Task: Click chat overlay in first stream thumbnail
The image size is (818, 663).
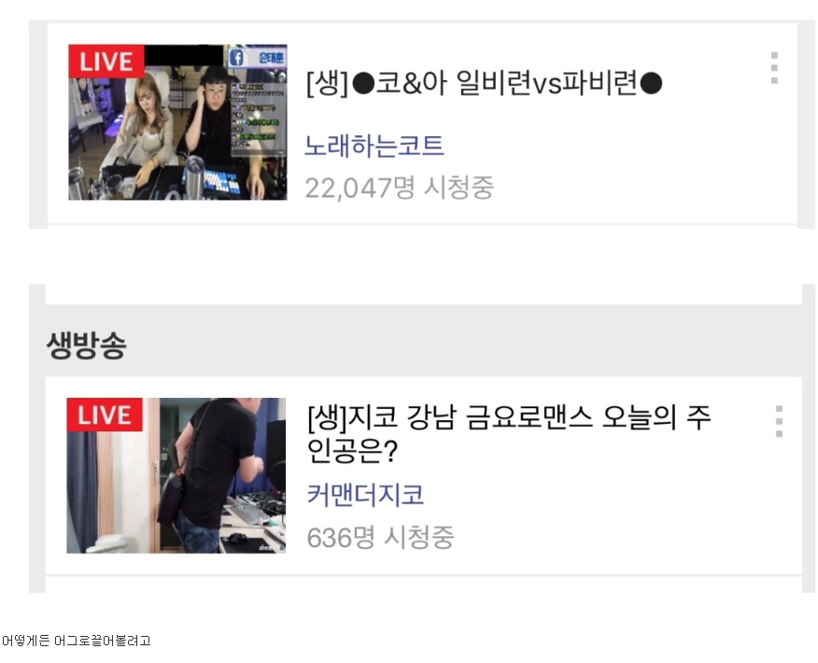Action: click(258, 119)
